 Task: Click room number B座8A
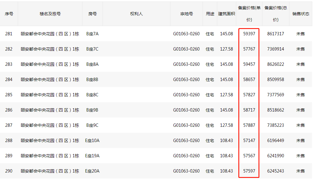point(92,64)
